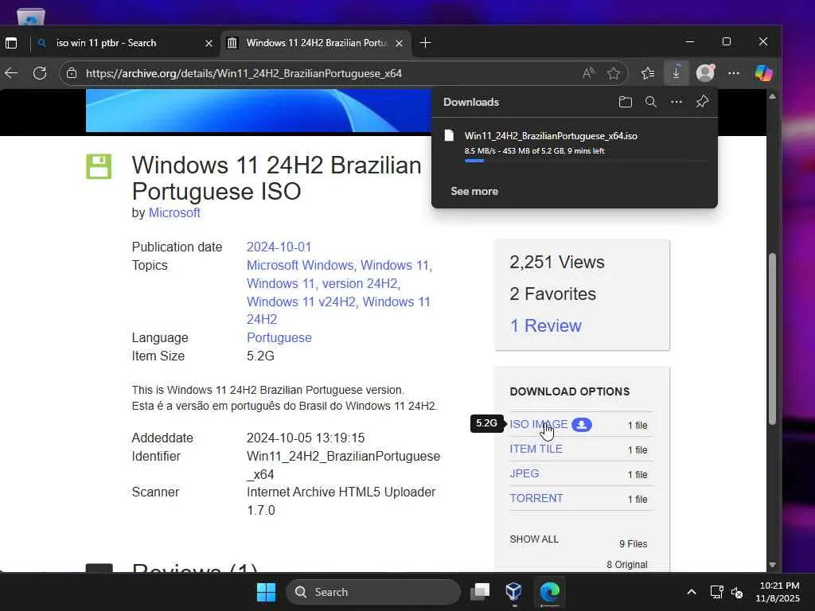Close the 'iso win 11 ptbr - Search' tab
This screenshot has width=815, height=611.
[209, 43]
